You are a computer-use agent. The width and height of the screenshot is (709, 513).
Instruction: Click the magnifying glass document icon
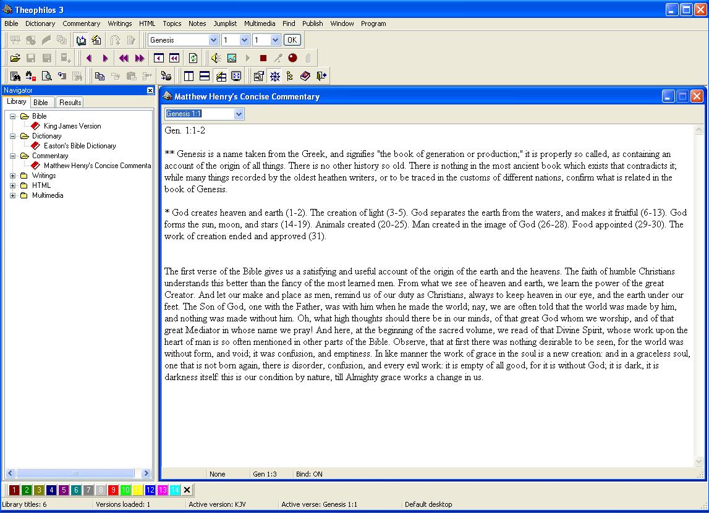coord(46,76)
